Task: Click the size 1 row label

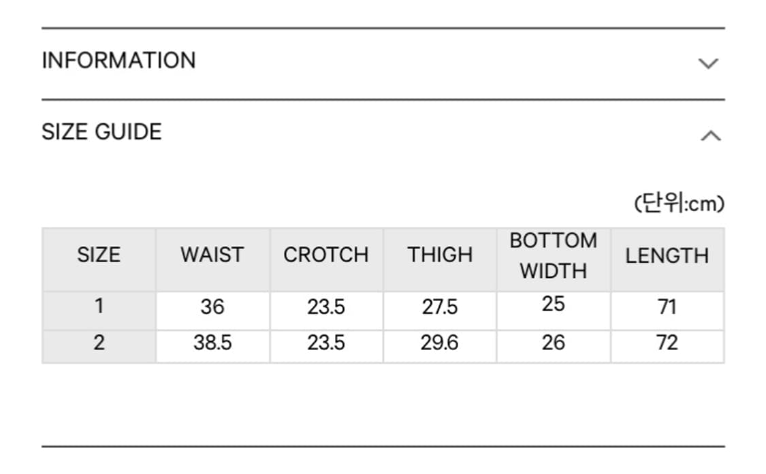Action: [99, 311]
